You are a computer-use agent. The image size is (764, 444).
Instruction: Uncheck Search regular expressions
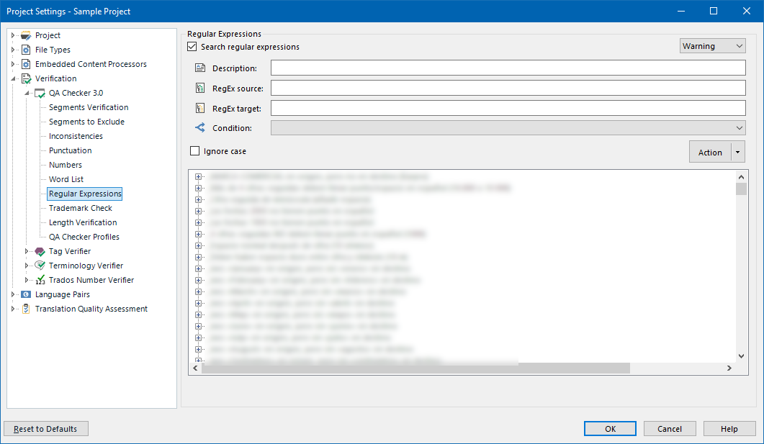tap(192, 45)
